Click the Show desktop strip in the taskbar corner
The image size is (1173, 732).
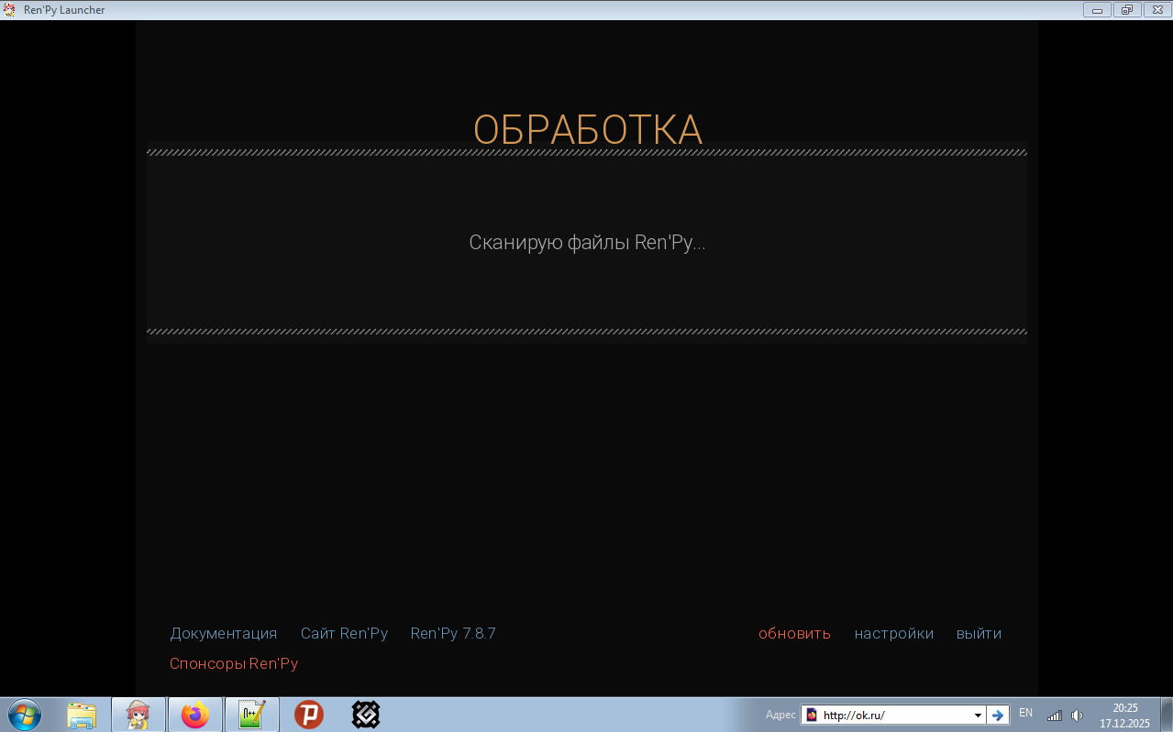pos(1167,715)
